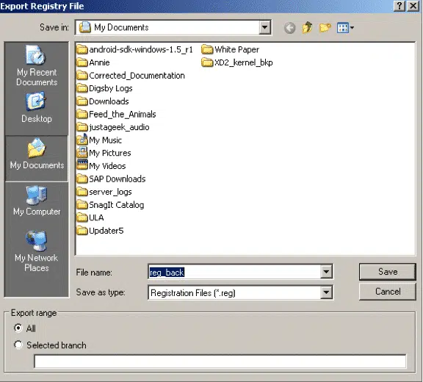Click the android-sdk-windows-1.5_r1 folder icon
This screenshot has width=423, height=382.
[x=82, y=50]
